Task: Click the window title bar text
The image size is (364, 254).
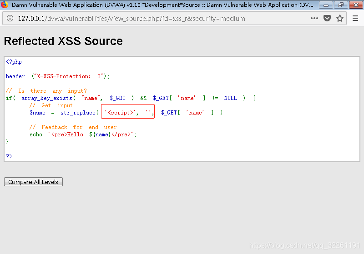Action: click(162, 5)
